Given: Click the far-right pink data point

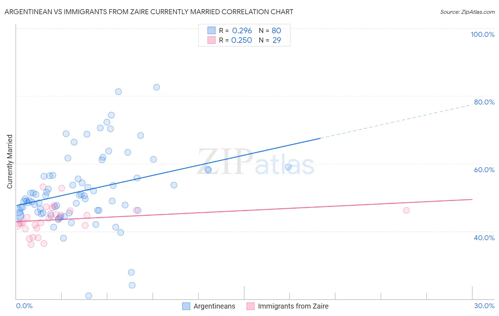Looking at the screenshot, I should 406,210.
